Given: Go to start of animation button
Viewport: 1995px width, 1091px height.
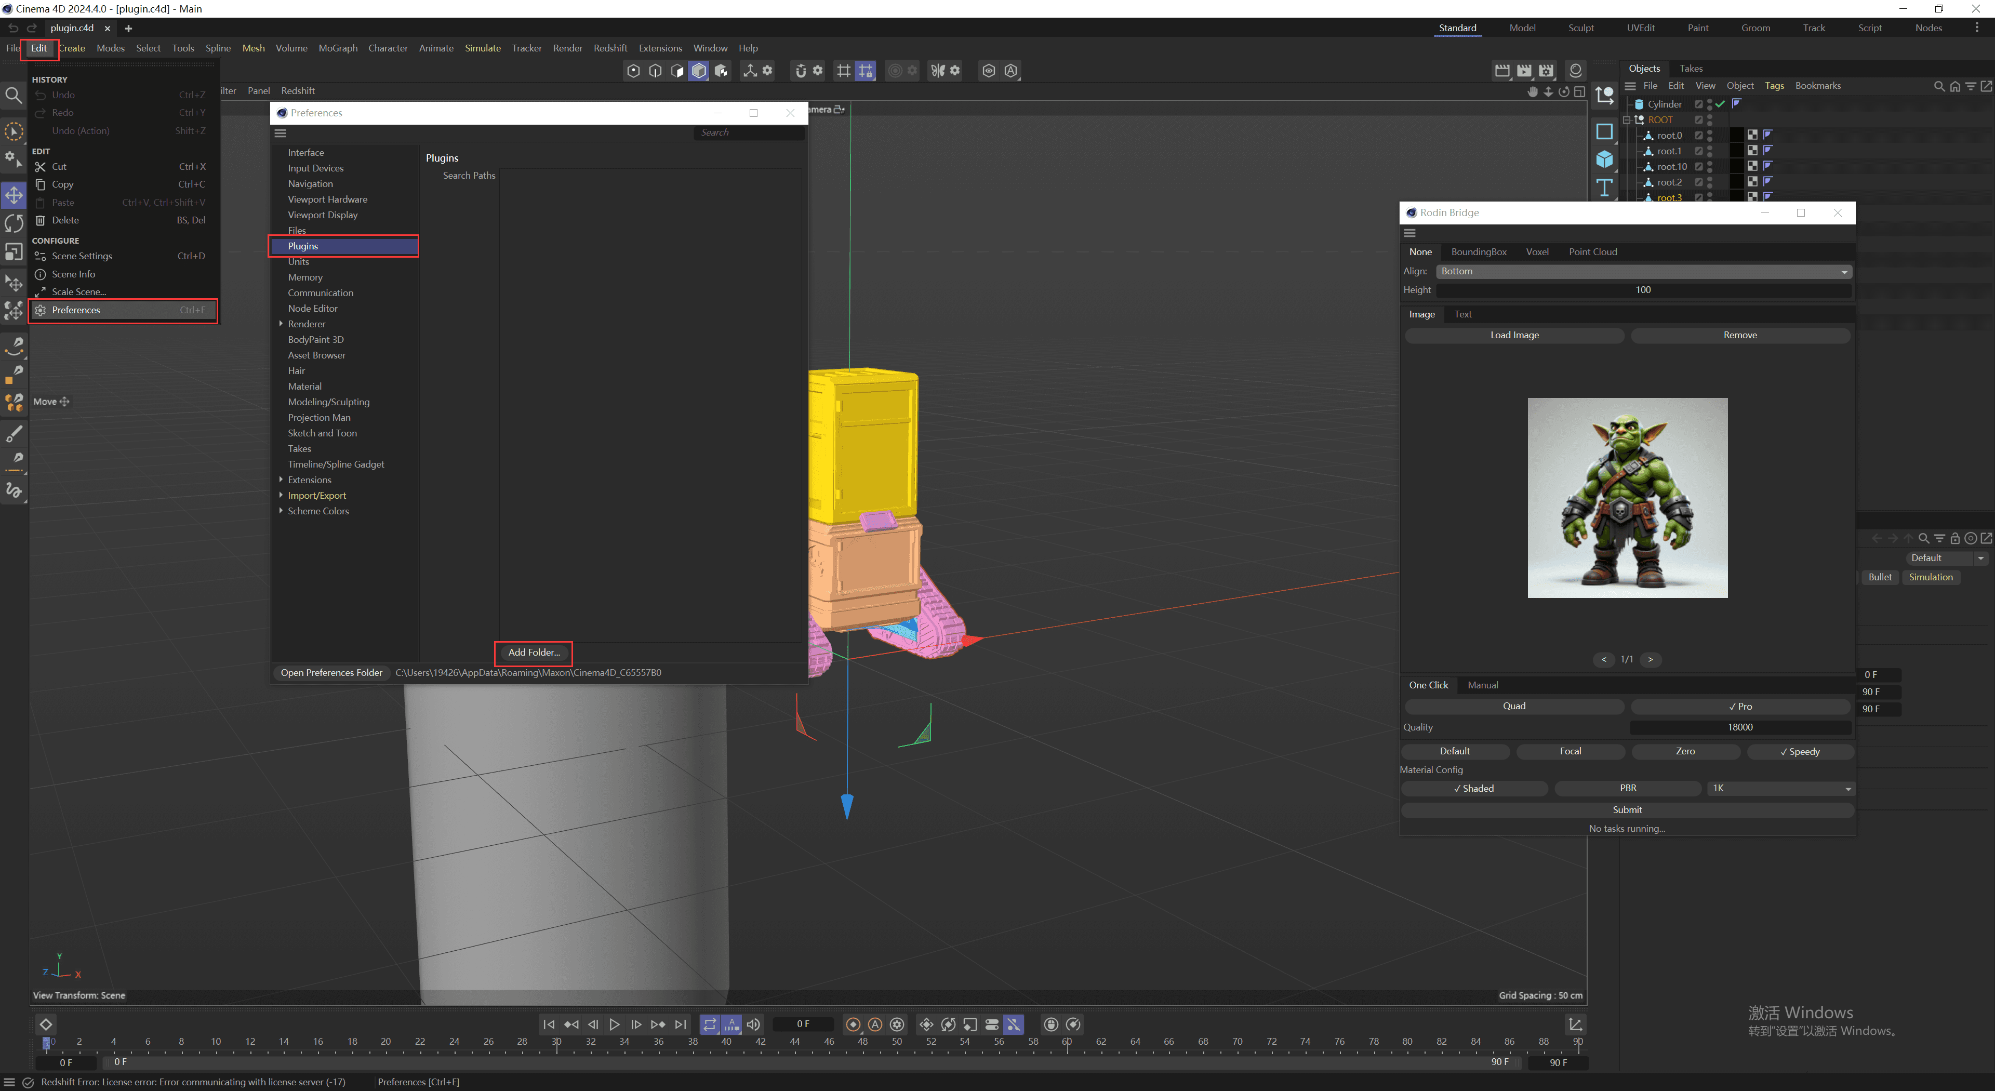Looking at the screenshot, I should pos(549,1025).
